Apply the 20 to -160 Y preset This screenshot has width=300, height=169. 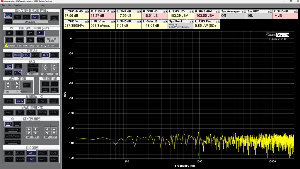point(33,65)
